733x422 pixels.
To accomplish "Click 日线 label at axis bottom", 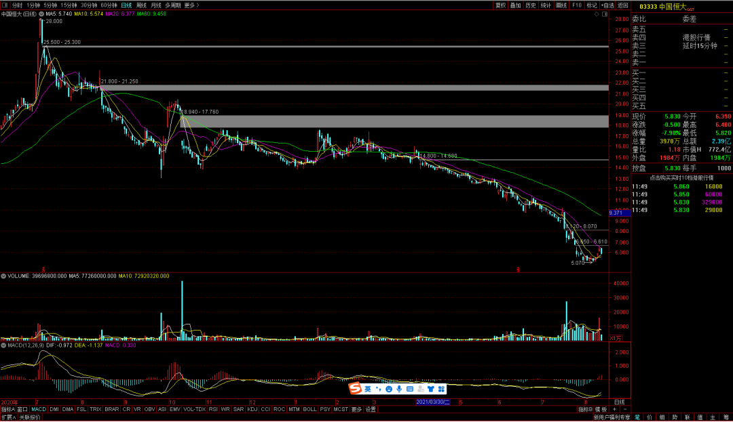I will [620, 402].
